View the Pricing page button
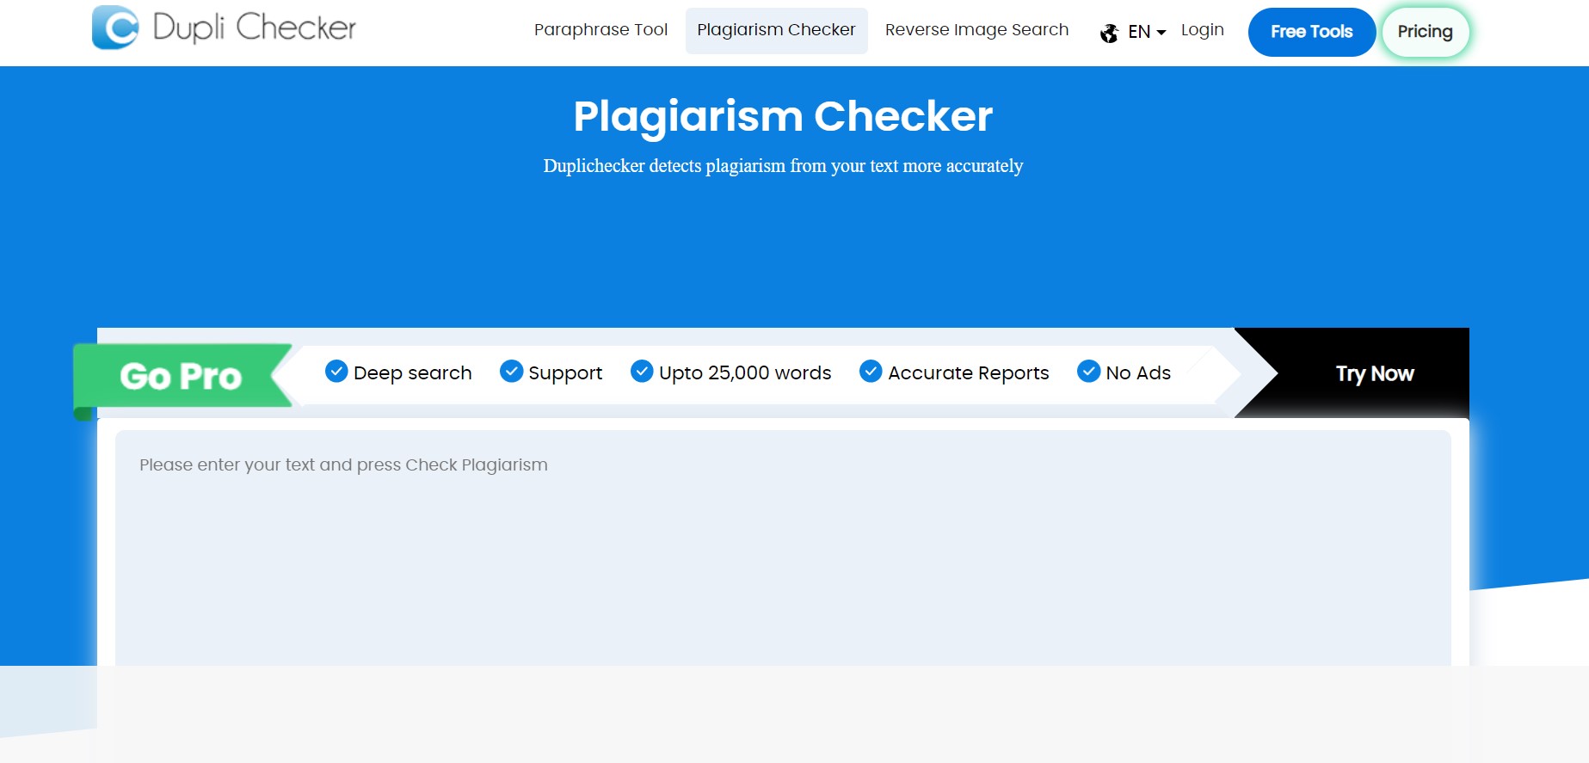The image size is (1589, 763). click(1425, 32)
